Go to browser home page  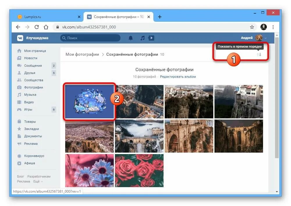point(46,27)
